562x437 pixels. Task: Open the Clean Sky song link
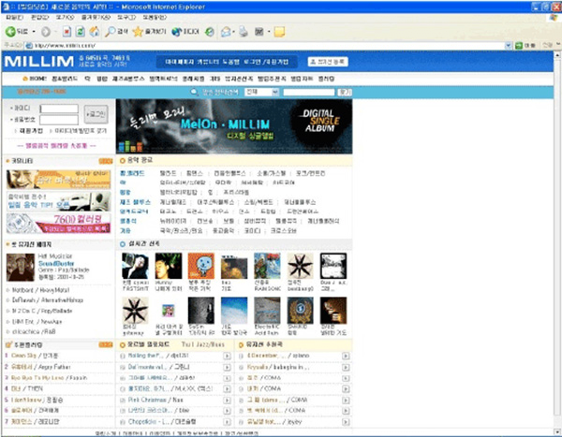25,357
